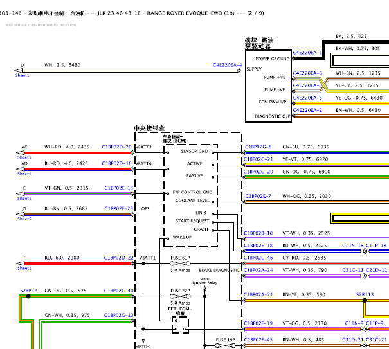Click splice link S2R113
Image resolution: width=389 pixels, height=349 pixels.
click(x=365, y=294)
